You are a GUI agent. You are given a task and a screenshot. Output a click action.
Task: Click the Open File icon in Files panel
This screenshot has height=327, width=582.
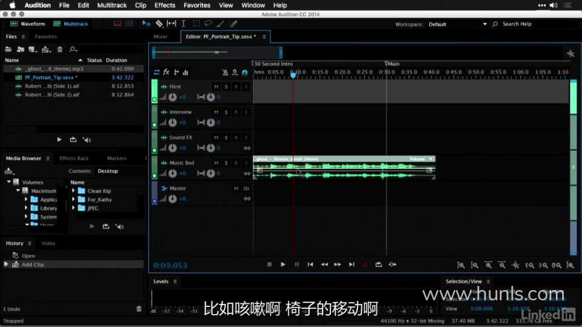[8, 49]
